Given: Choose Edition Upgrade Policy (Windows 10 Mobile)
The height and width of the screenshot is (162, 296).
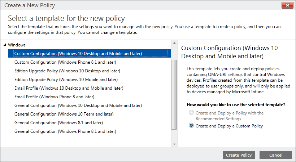Looking at the screenshot, I should (x=66, y=80).
